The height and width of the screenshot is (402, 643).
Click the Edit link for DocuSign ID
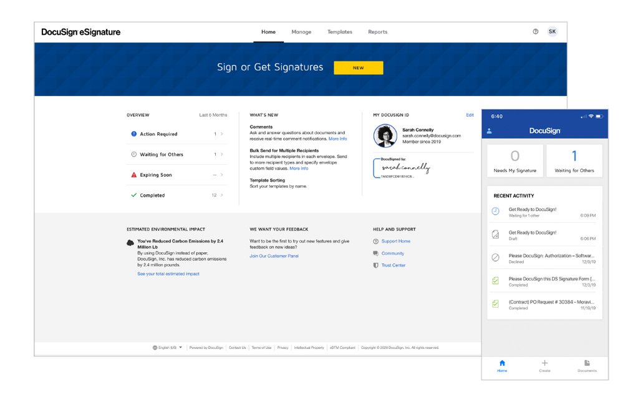tap(470, 115)
